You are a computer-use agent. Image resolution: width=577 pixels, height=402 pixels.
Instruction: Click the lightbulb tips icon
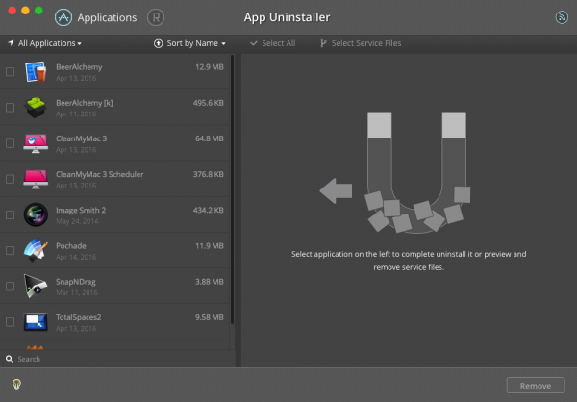click(x=16, y=385)
